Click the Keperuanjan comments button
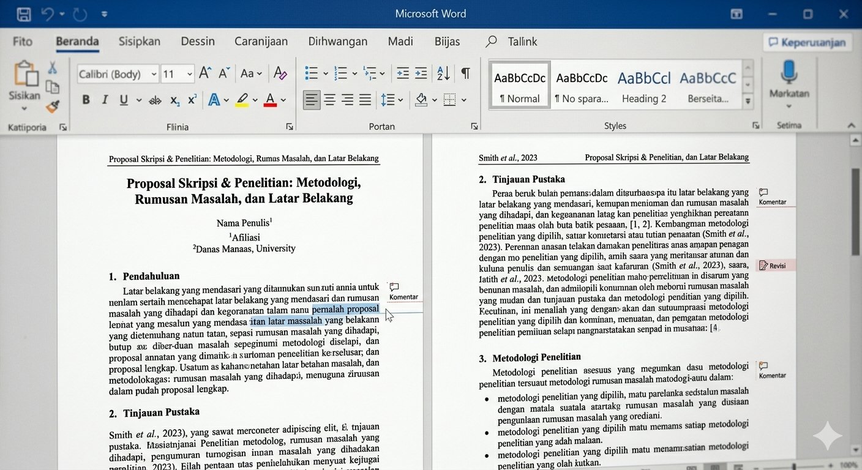 [x=807, y=42]
